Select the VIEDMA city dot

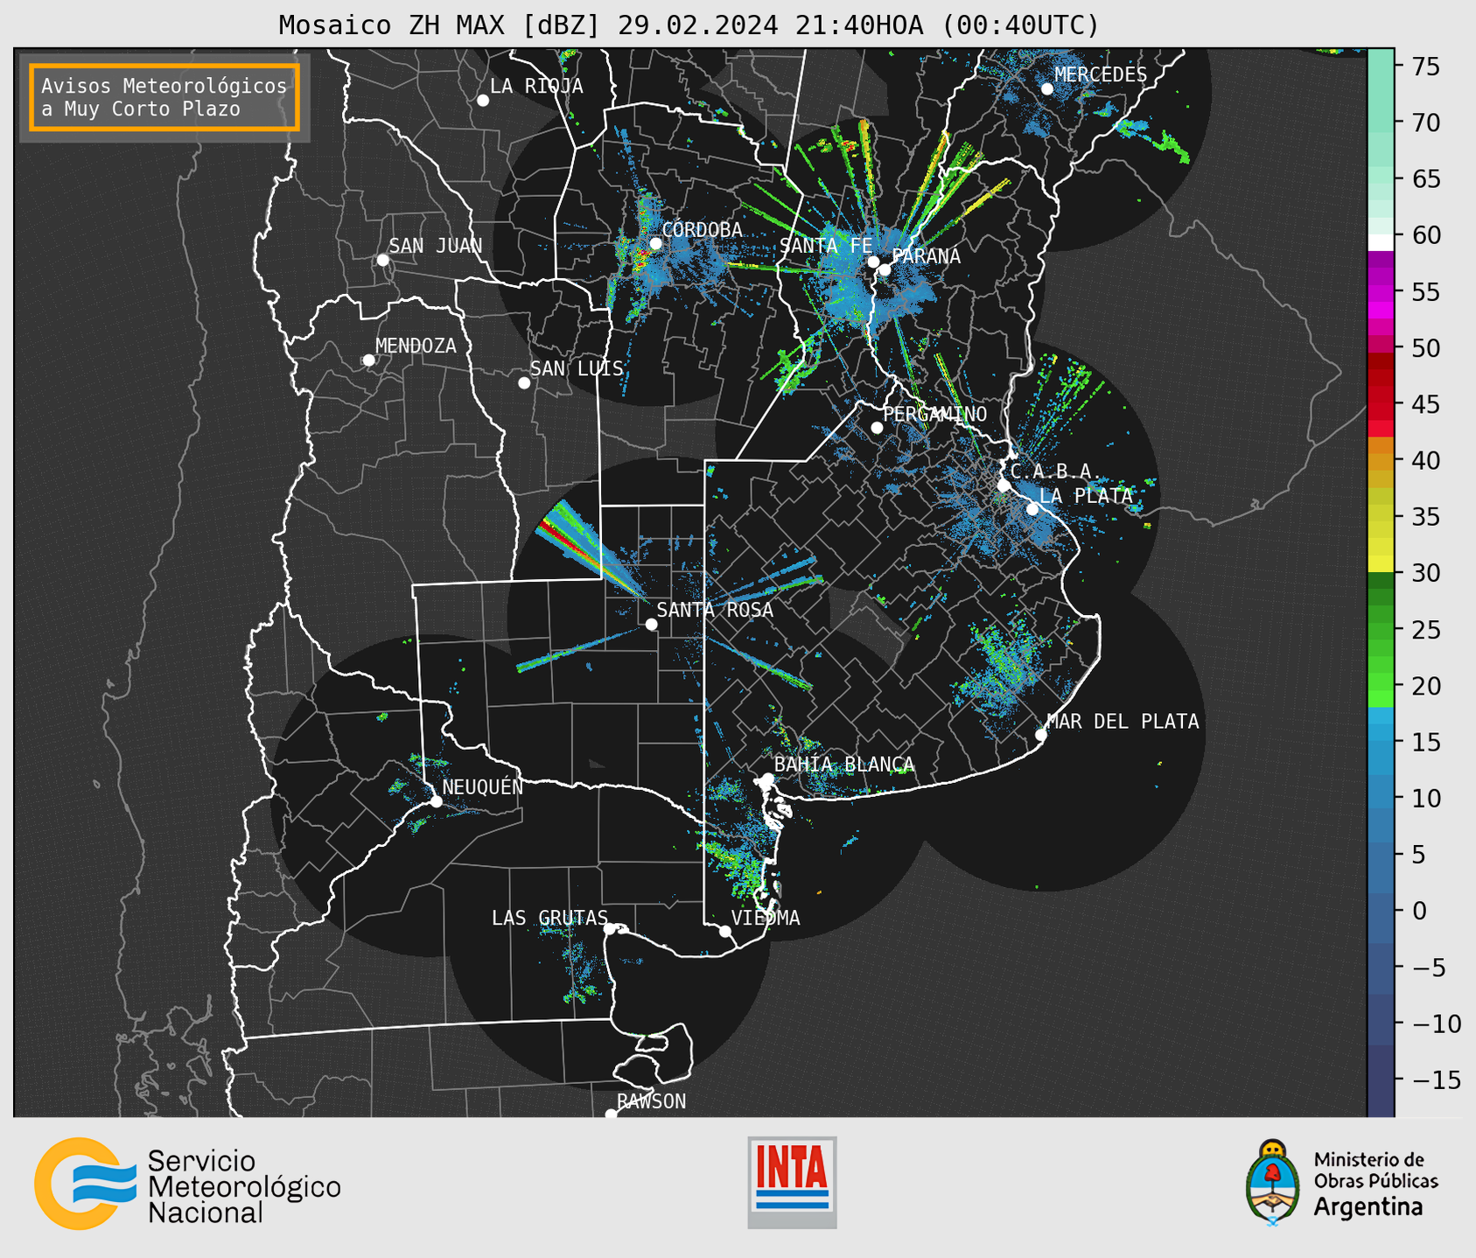click(x=725, y=932)
